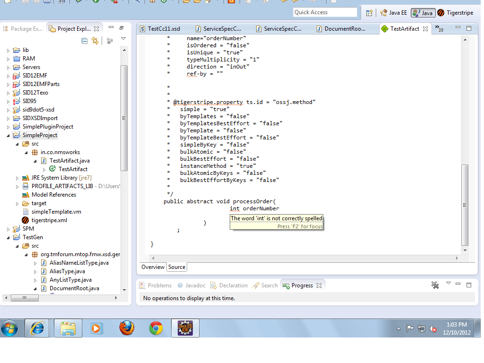Click the Focus on Active Task icon
The height and width of the screenshot is (363, 484).
point(110,41)
